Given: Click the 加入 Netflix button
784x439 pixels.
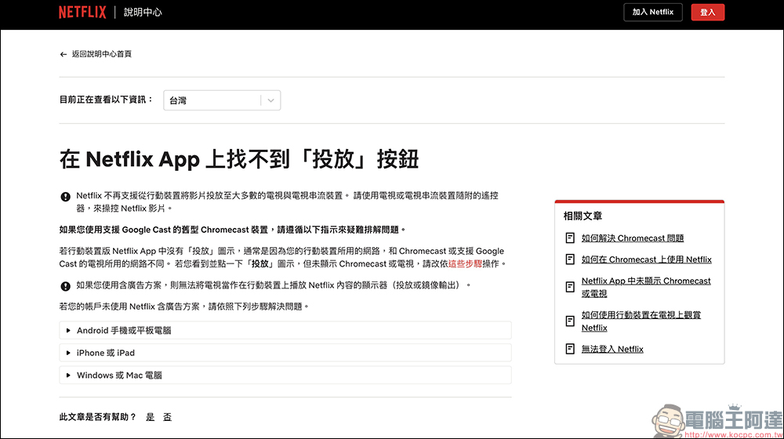Looking at the screenshot, I should pyautogui.click(x=653, y=12).
